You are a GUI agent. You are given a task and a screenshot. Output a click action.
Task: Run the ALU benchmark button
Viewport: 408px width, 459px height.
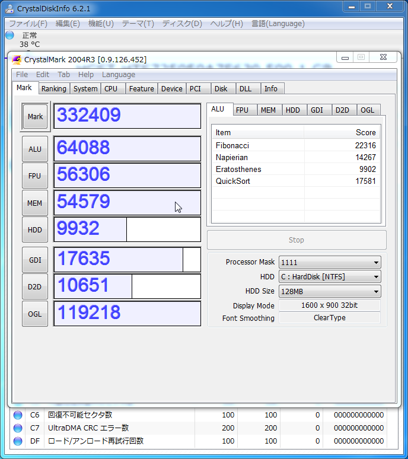click(x=35, y=149)
